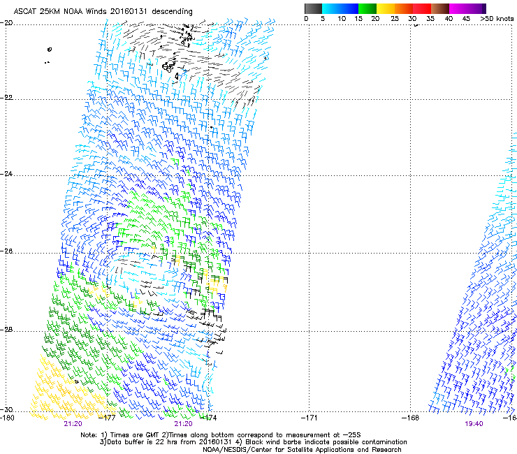Click legend tick label 10

pos(342,19)
